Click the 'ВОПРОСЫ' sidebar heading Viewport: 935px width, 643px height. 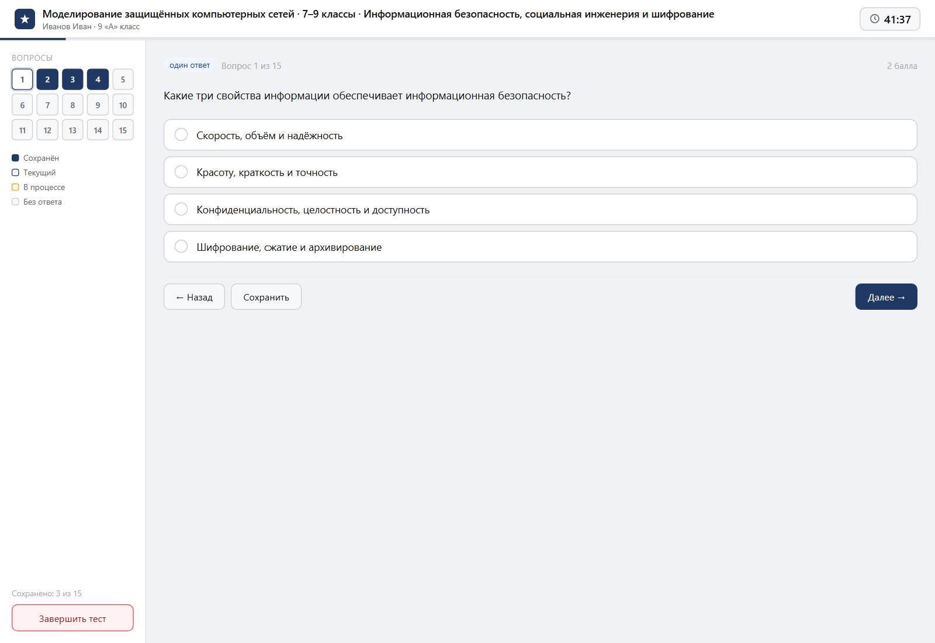click(x=32, y=58)
